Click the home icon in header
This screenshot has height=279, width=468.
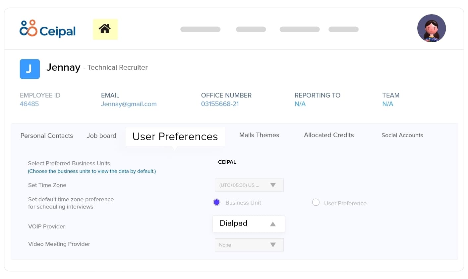[105, 29]
